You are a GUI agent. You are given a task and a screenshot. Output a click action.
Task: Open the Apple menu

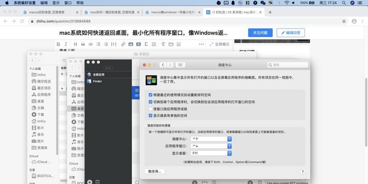pyautogui.click(x=7, y=3)
